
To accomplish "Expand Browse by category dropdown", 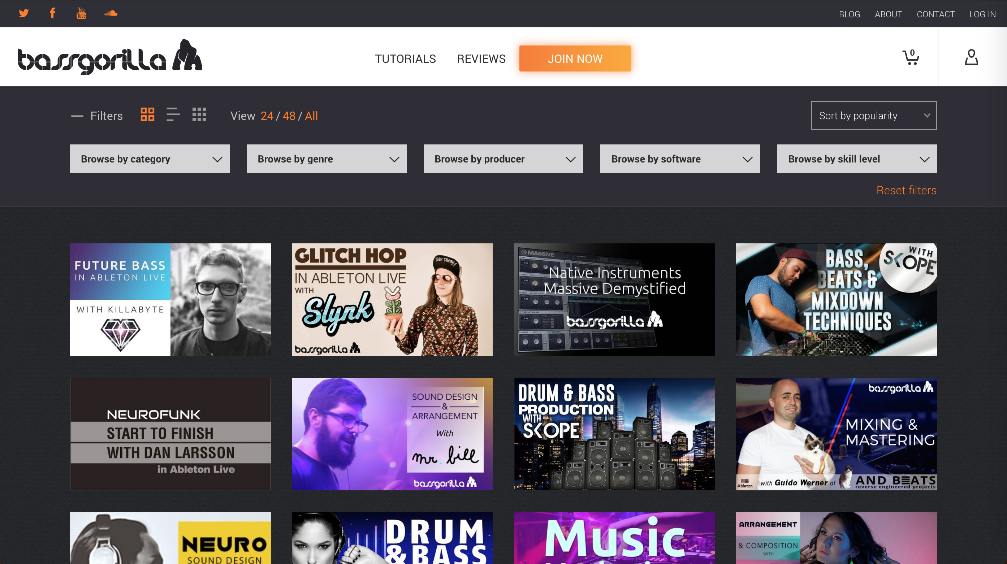I will [x=150, y=159].
